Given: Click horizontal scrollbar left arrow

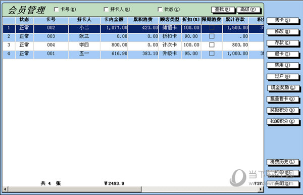Looking at the screenshot, I should 5,189.
